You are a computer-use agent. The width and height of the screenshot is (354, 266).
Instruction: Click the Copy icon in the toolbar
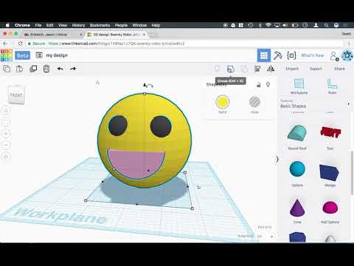[x=7, y=69]
